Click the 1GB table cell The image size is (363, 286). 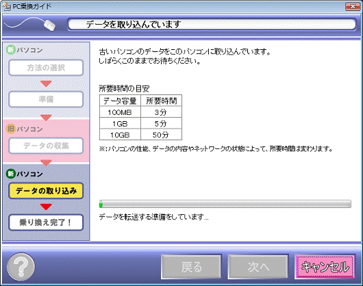(120, 123)
